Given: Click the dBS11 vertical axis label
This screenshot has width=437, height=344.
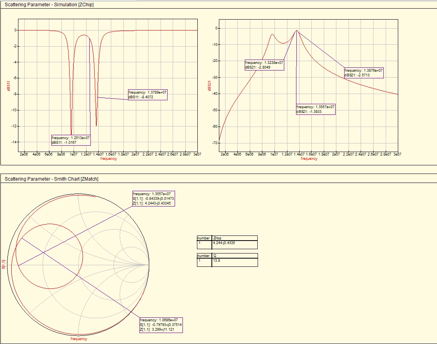Looking at the screenshot, I should (x=9, y=86).
